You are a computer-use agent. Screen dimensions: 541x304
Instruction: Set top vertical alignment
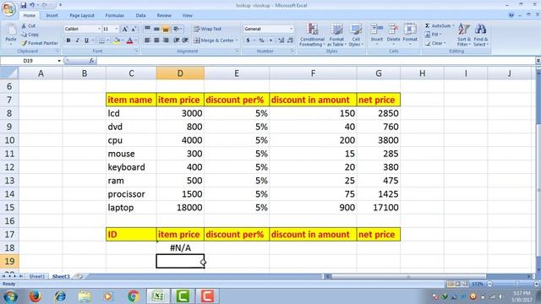point(147,29)
